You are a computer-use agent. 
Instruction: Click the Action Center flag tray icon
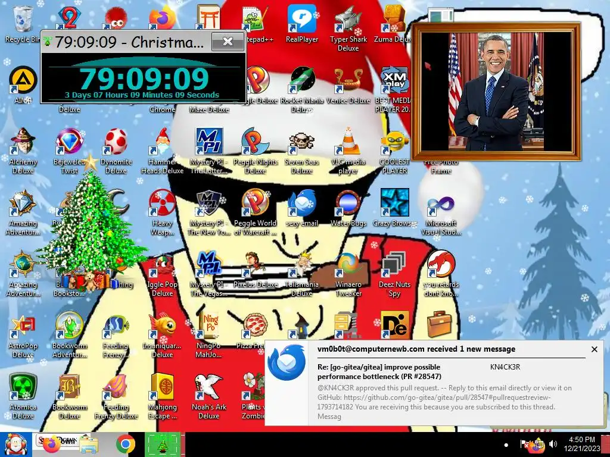(x=524, y=444)
